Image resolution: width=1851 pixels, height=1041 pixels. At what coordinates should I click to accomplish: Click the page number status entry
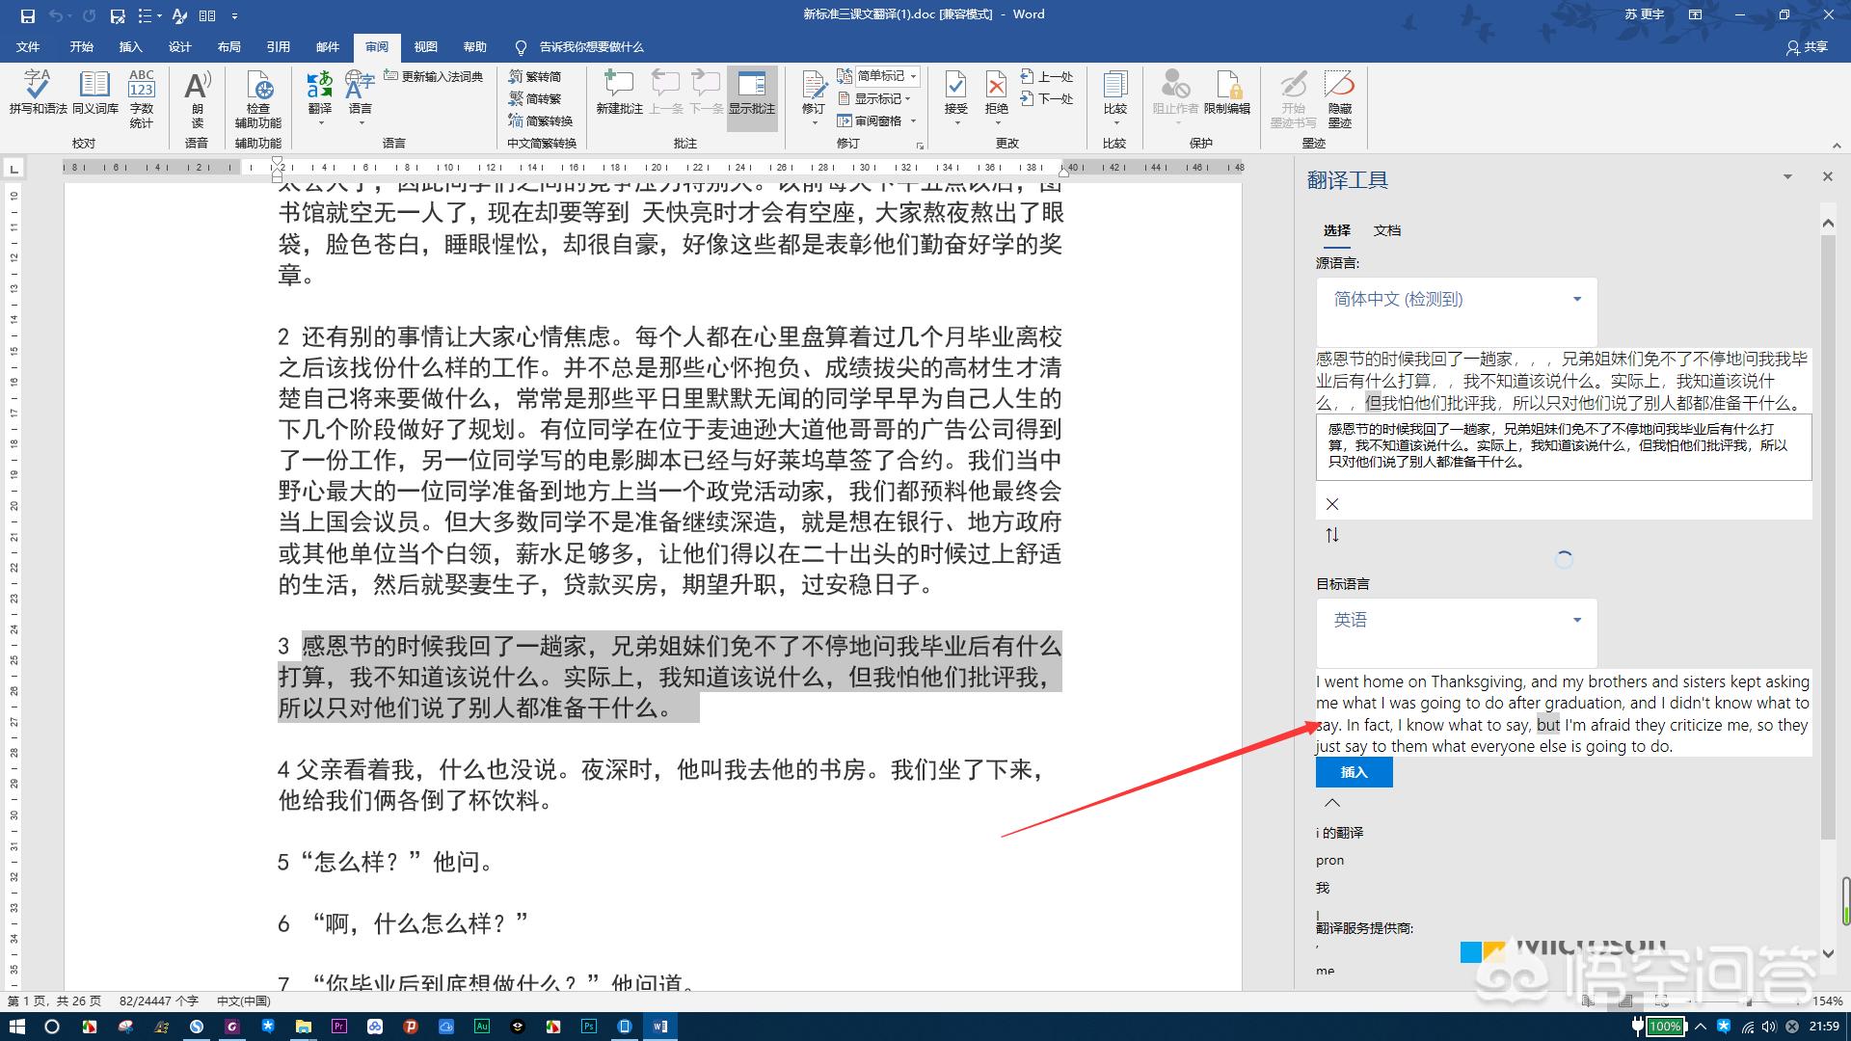(x=54, y=1001)
